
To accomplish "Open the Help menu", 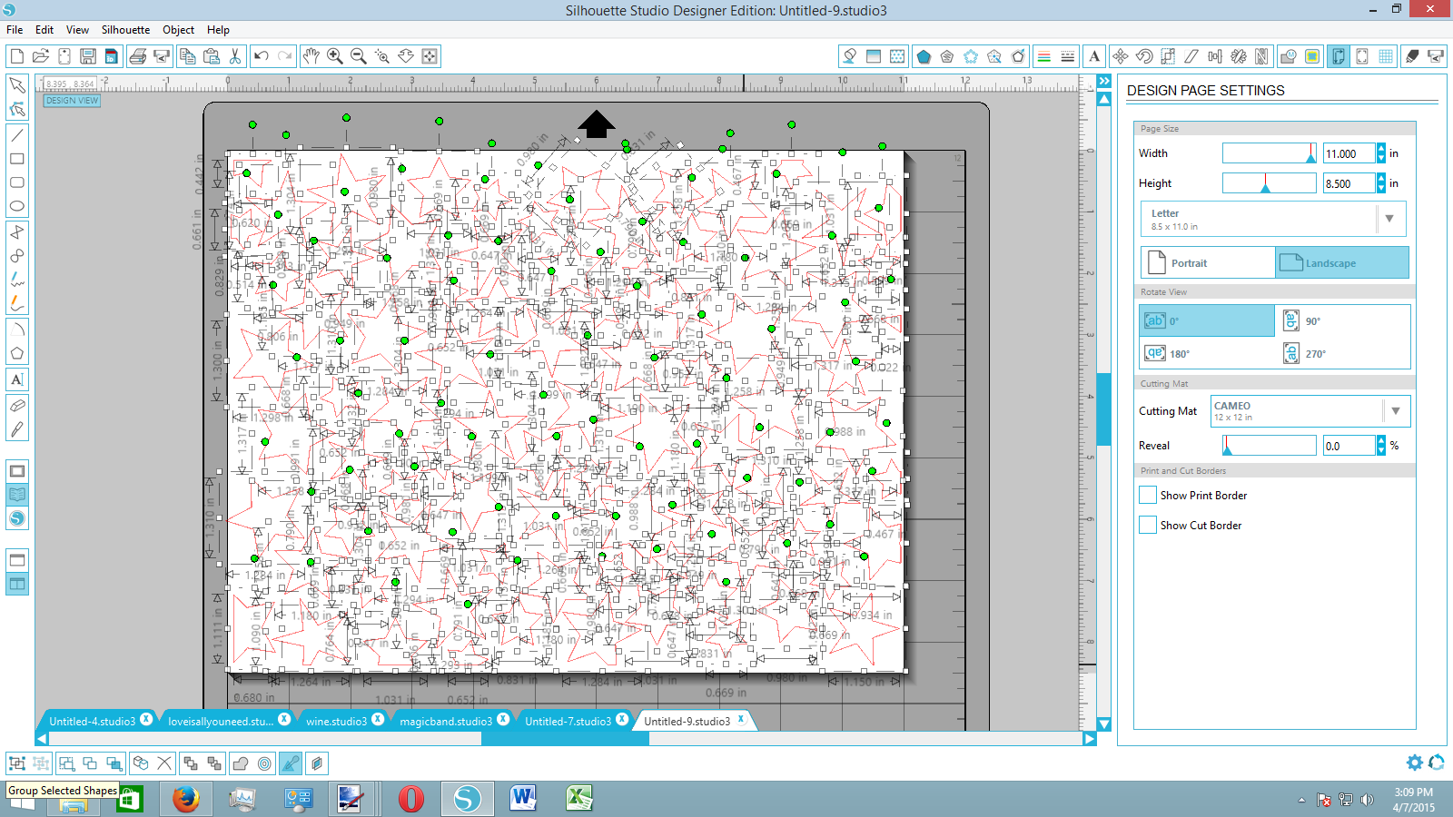I will click(218, 30).
